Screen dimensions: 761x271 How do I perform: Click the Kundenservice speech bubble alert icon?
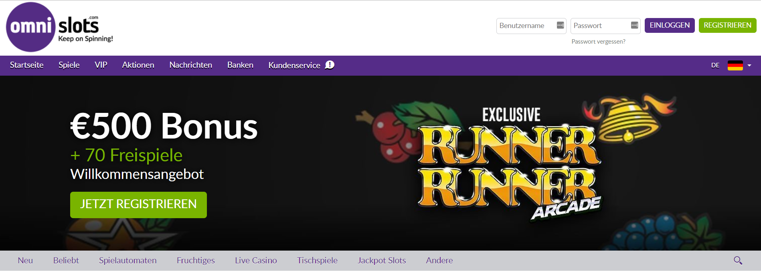click(330, 65)
